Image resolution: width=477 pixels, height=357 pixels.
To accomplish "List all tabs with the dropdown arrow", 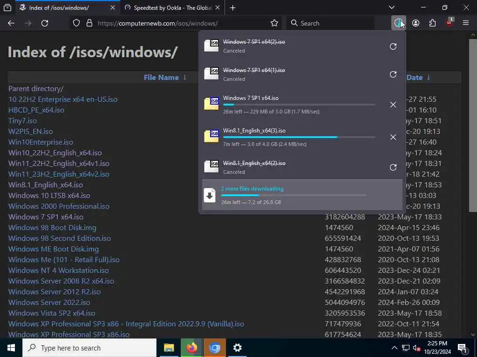I will point(392,7).
